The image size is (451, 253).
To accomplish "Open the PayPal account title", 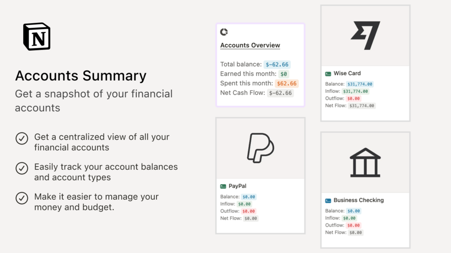I will (x=237, y=186).
